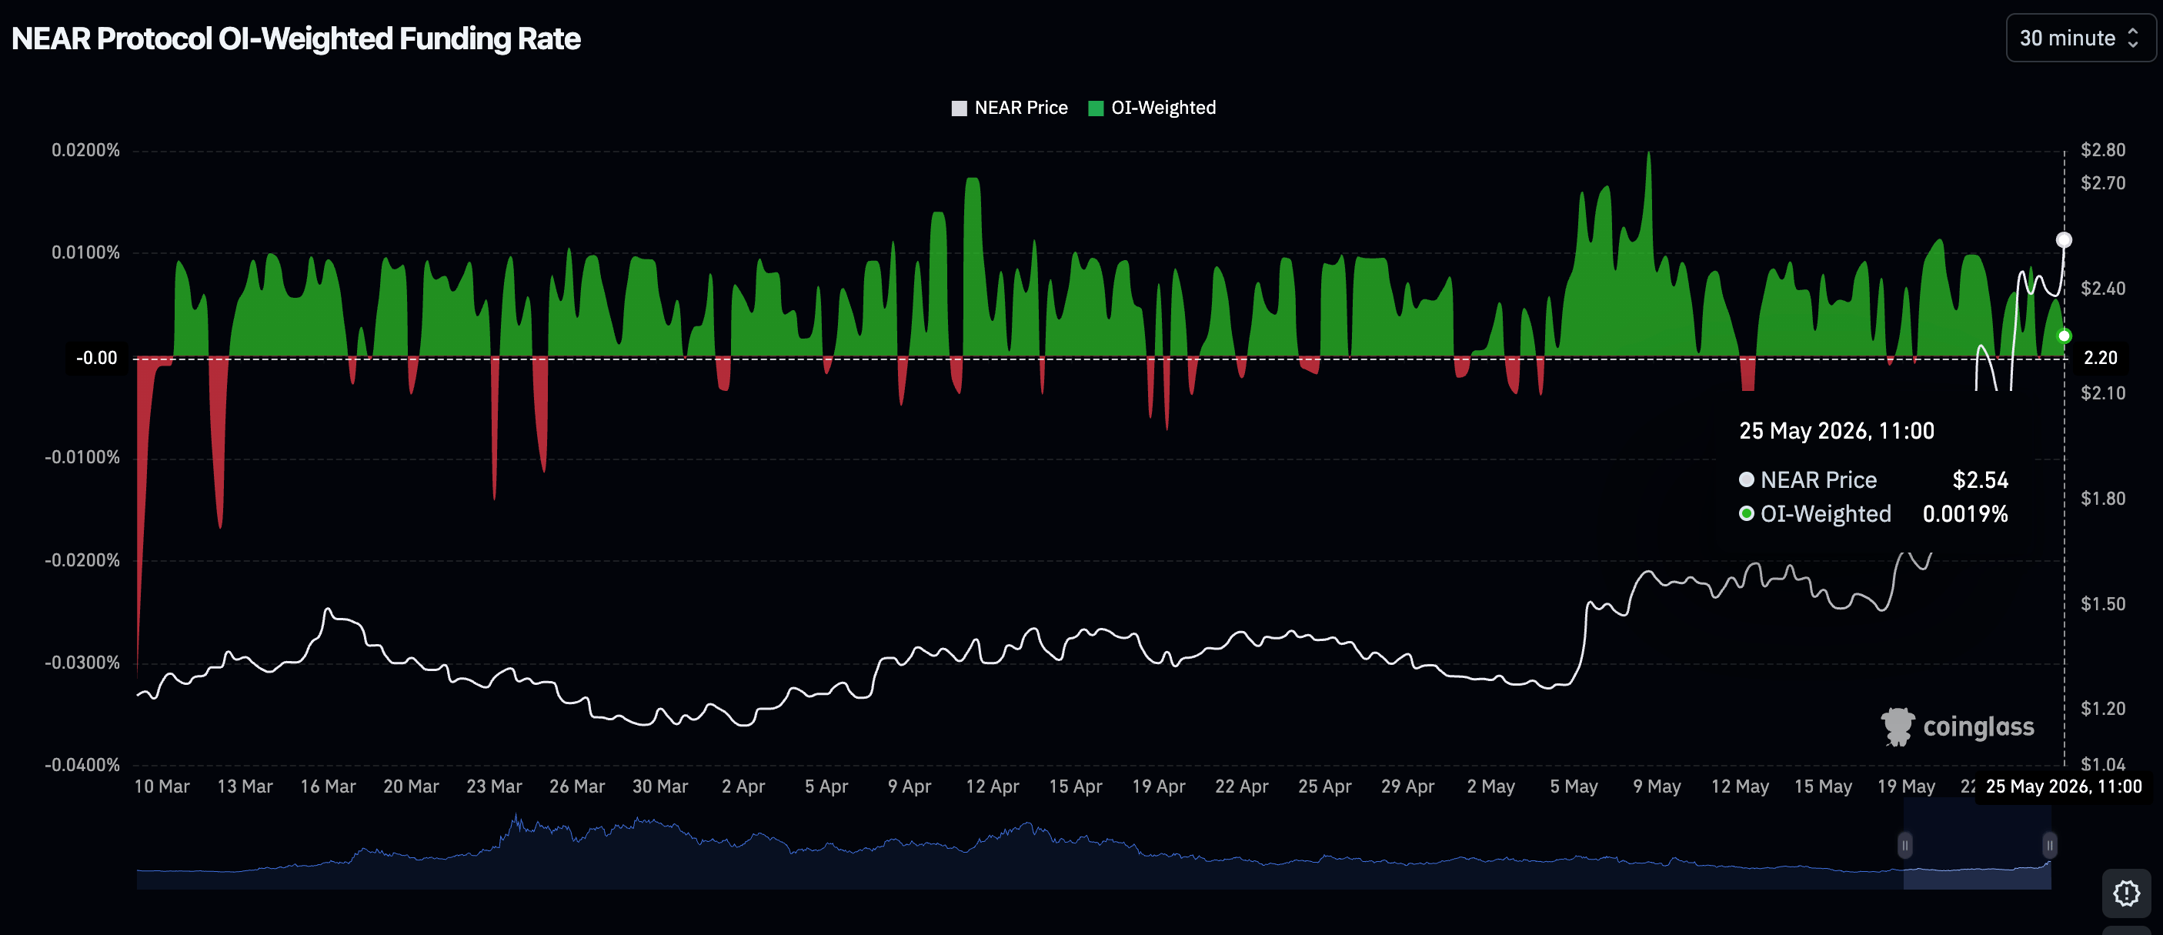This screenshot has width=2163, height=935.
Task: Click the $2.40 price axis label
Action: [x=2102, y=289]
